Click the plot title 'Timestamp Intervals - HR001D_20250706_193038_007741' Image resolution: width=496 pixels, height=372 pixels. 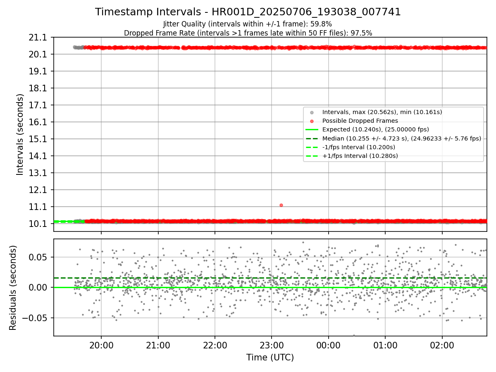click(248, 12)
